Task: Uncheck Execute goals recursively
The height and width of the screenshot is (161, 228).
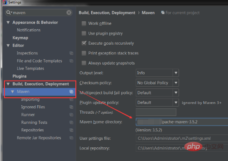Action: click(x=84, y=43)
